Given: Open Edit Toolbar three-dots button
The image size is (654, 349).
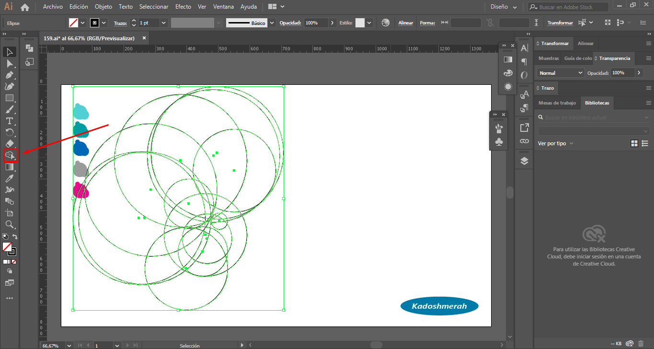Looking at the screenshot, I should tap(10, 298).
